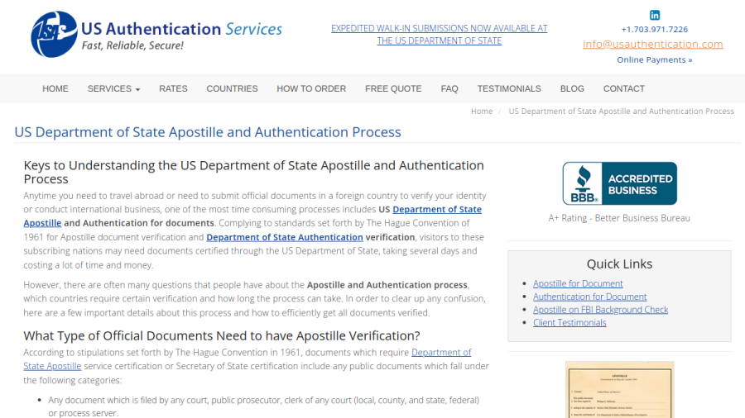Click the 'What Type of Official Documents' heading
Image resolution: width=745 pixels, height=418 pixels.
(x=222, y=336)
